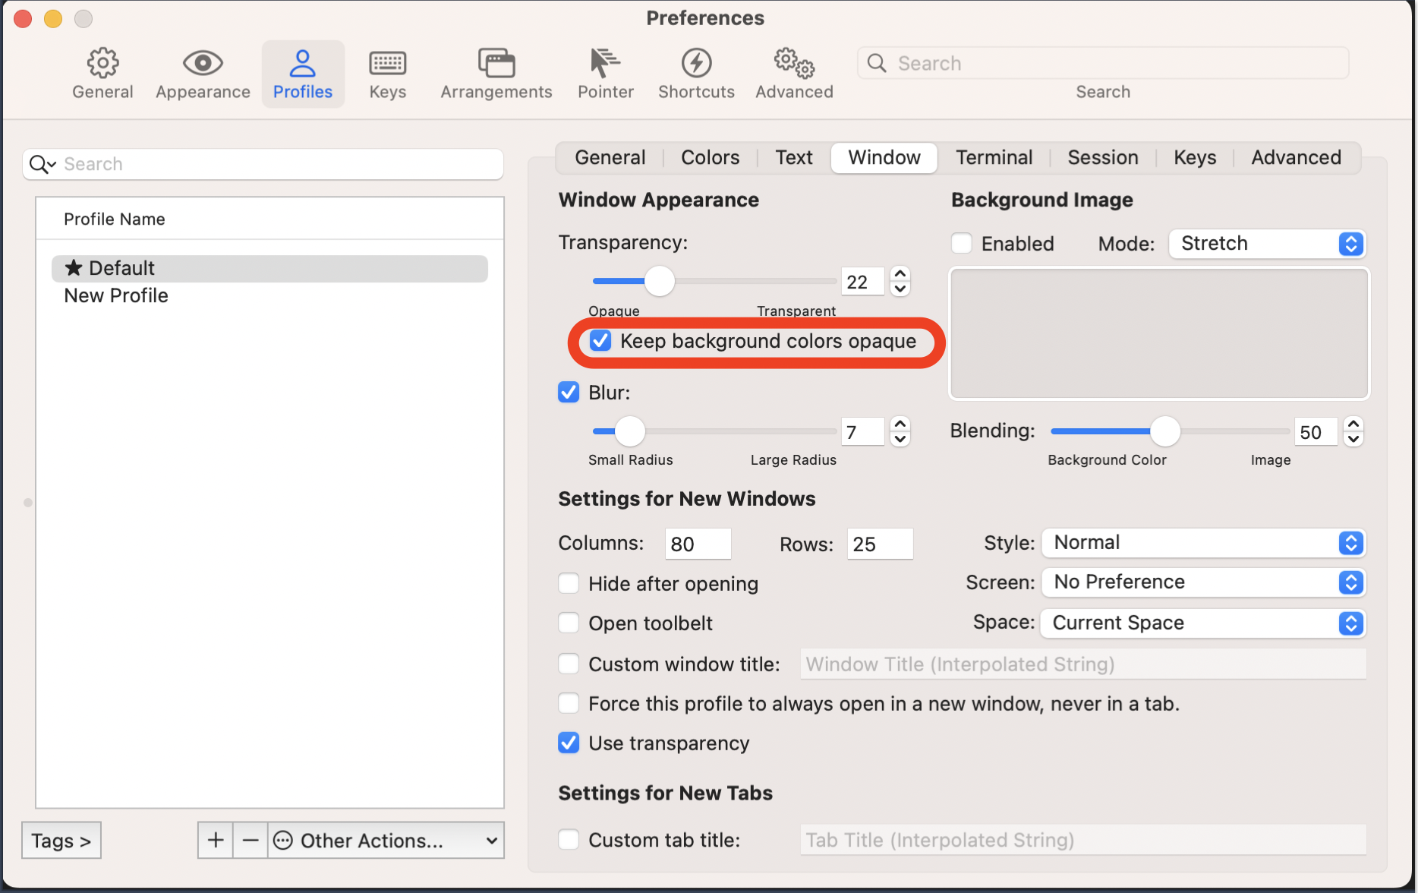1418x893 pixels.
Task: Open the Keys preferences pane icon
Action: click(x=387, y=72)
